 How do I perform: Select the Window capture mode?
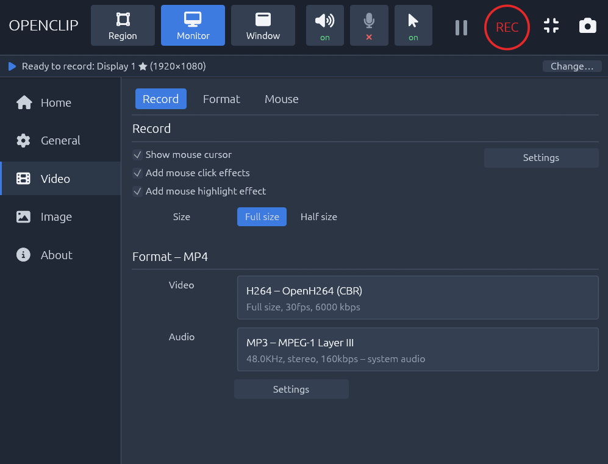point(263,26)
